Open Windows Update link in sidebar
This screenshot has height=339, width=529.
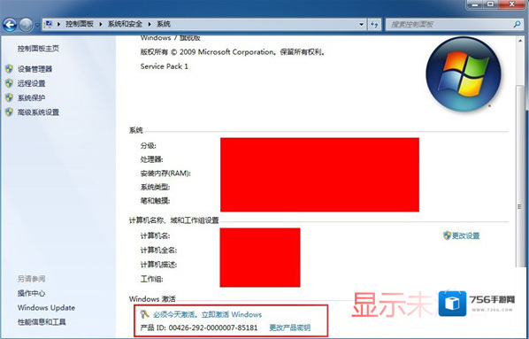pos(46,308)
